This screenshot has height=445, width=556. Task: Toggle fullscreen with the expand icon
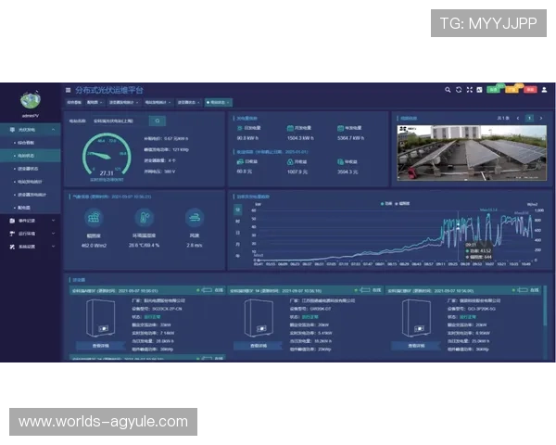tap(470, 90)
